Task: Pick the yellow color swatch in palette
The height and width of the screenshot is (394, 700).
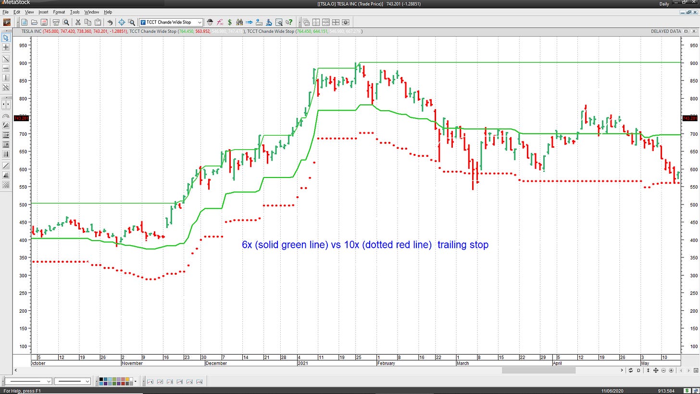Action: pyautogui.click(x=127, y=379)
